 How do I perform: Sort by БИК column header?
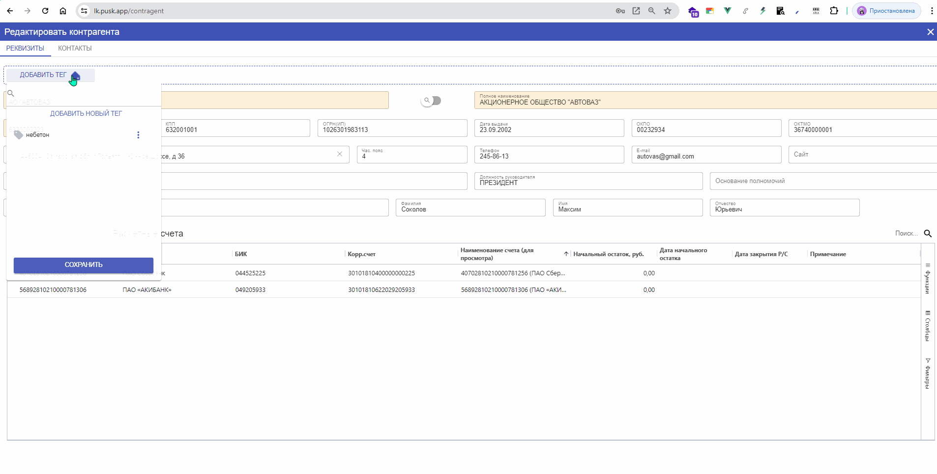point(241,254)
